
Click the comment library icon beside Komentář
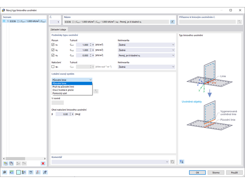[x=172, y=162]
